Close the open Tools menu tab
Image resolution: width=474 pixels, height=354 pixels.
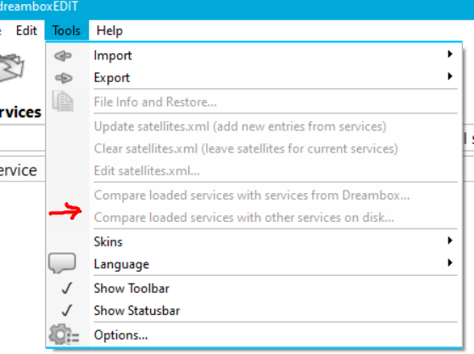(x=66, y=30)
